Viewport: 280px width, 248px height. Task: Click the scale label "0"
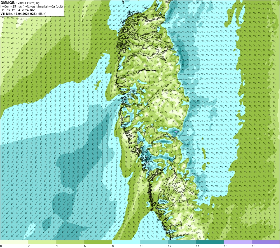(1, 246)
